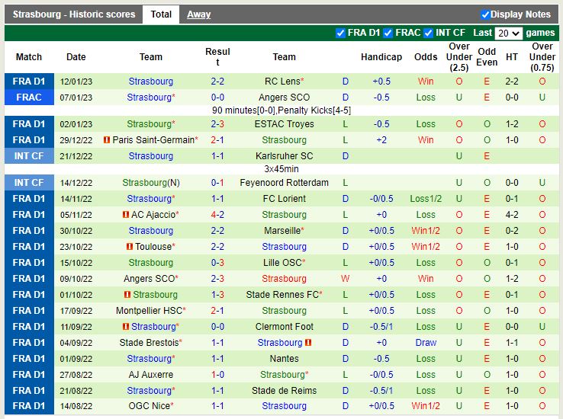Click the Odds column header
Viewport: 563px width, 419px height.
coord(426,57)
